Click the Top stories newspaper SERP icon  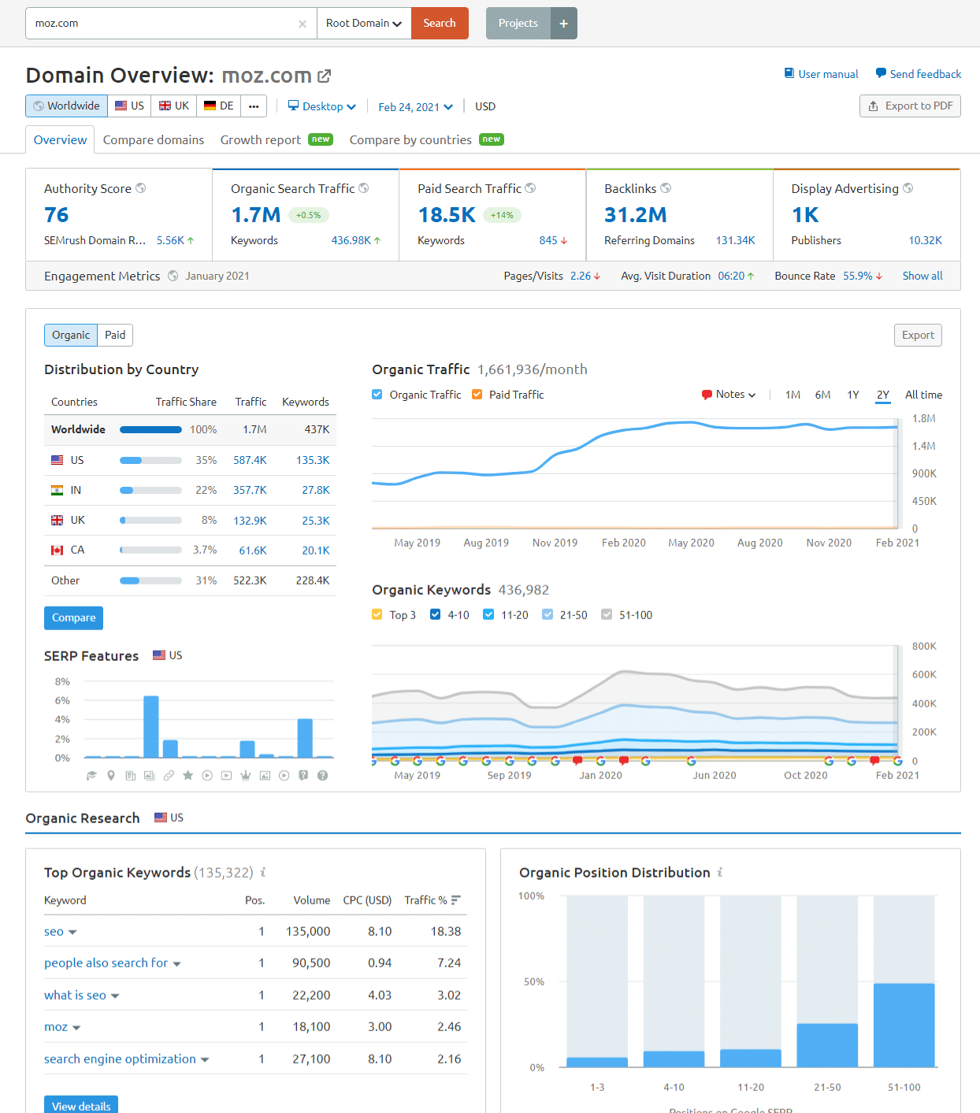click(131, 776)
